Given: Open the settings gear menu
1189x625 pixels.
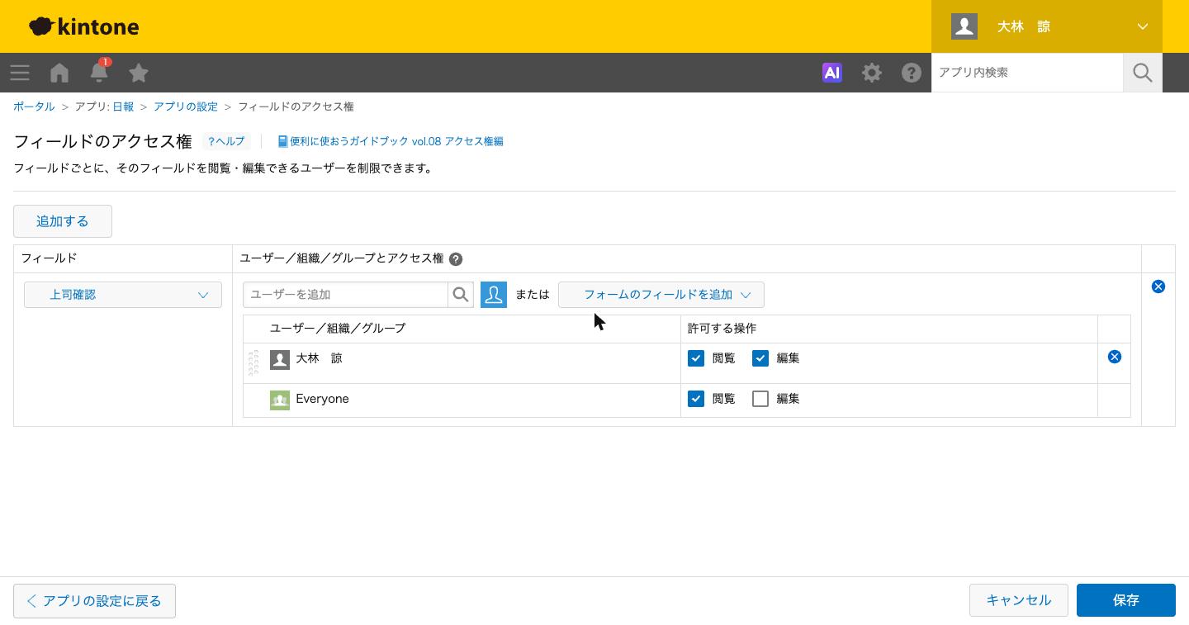Looking at the screenshot, I should 872,73.
